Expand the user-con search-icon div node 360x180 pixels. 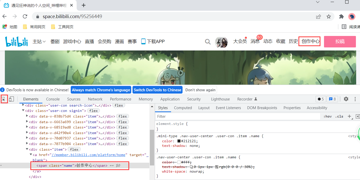pyautogui.click(x=23, y=105)
